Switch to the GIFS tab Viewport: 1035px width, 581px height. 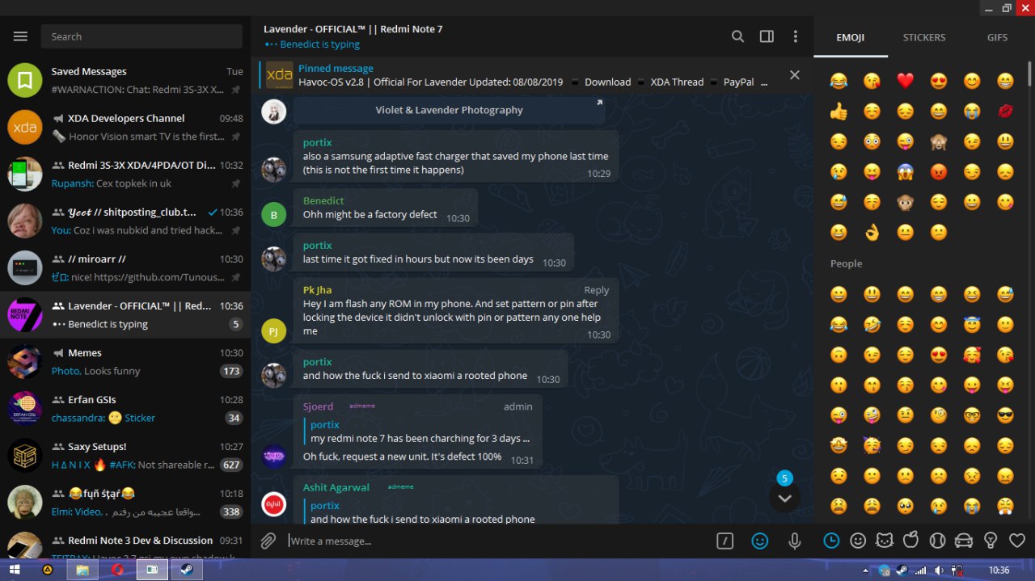point(998,37)
